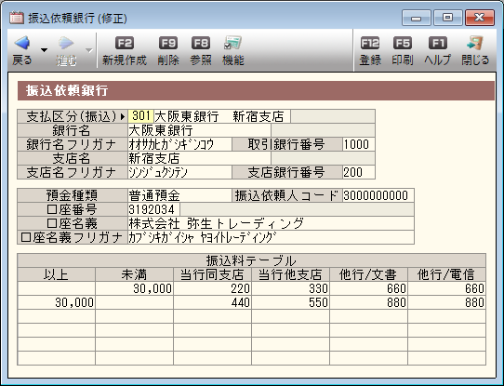Click the F9 削除 delete icon

pyautogui.click(x=168, y=43)
